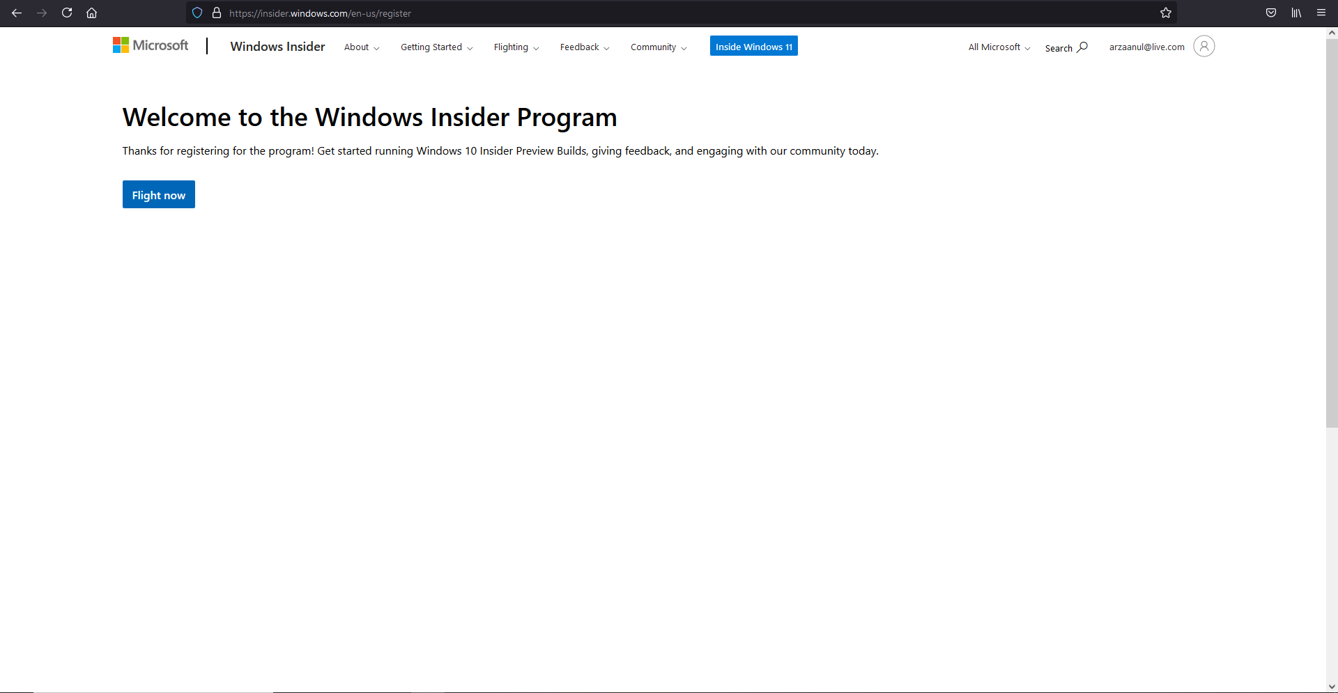Image resolution: width=1338 pixels, height=693 pixels.
Task: Expand the About dropdown menu
Action: (361, 47)
